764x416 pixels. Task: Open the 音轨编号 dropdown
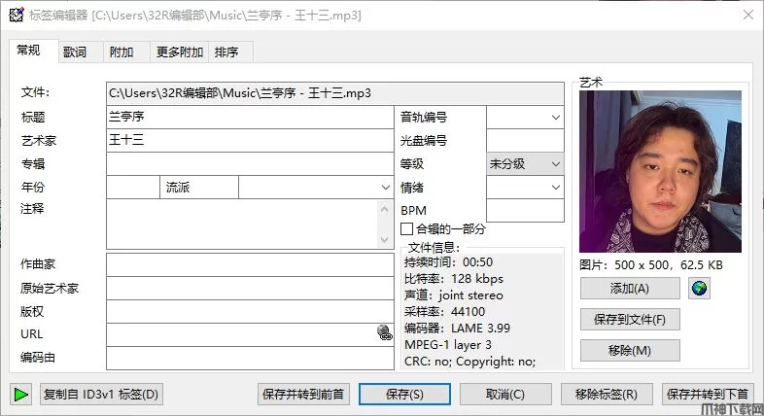click(555, 118)
